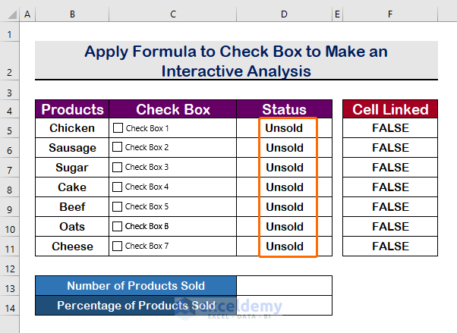Select row 4 header

coord(9,109)
